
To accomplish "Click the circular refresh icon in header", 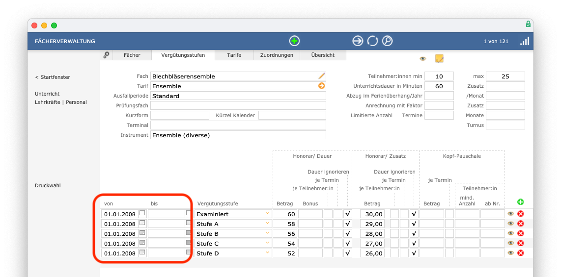I will [372, 41].
